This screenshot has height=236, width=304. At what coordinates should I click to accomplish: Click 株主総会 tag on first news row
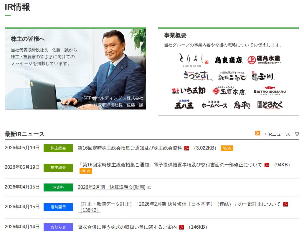[x=58, y=148]
